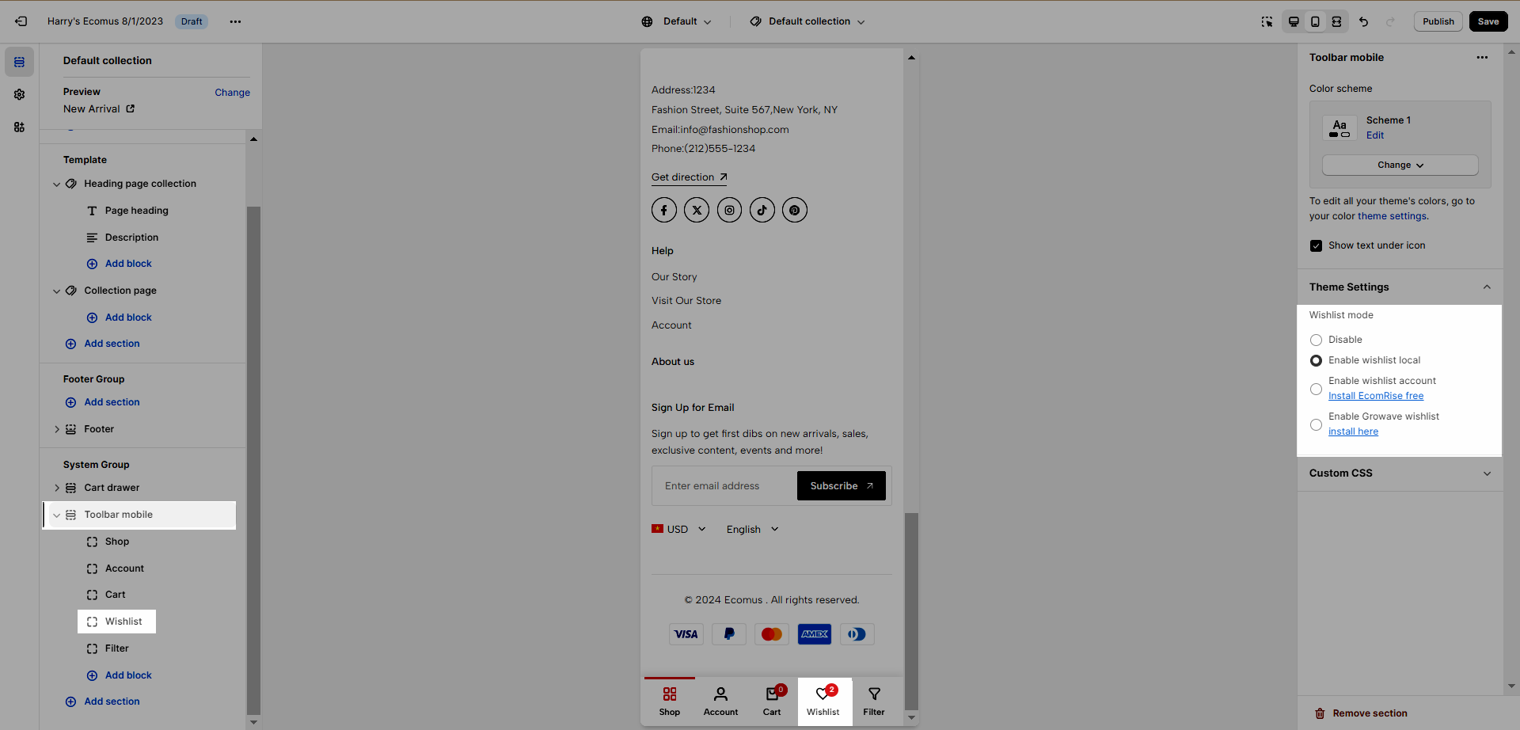This screenshot has width=1520, height=730.
Task: Open Toolbar mobile three-dot options menu
Action: pyautogui.click(x=1482, y=57)
